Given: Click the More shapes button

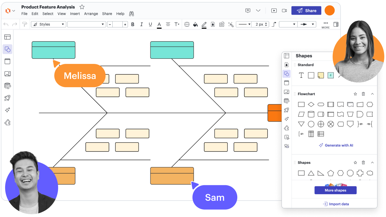Looking at the screenshot, I should 335,190.
